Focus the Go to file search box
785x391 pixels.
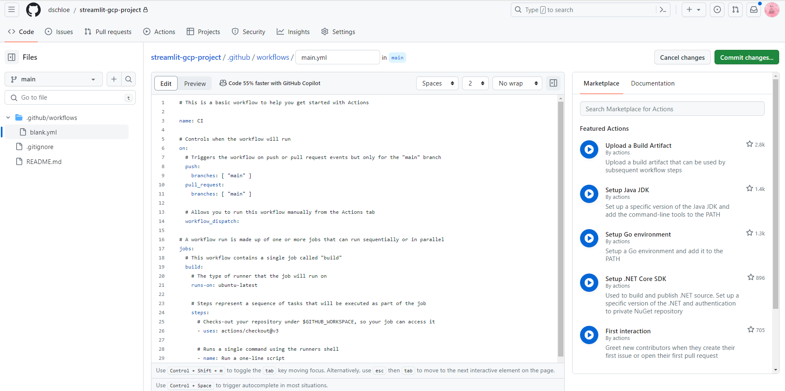coord(70,98)
